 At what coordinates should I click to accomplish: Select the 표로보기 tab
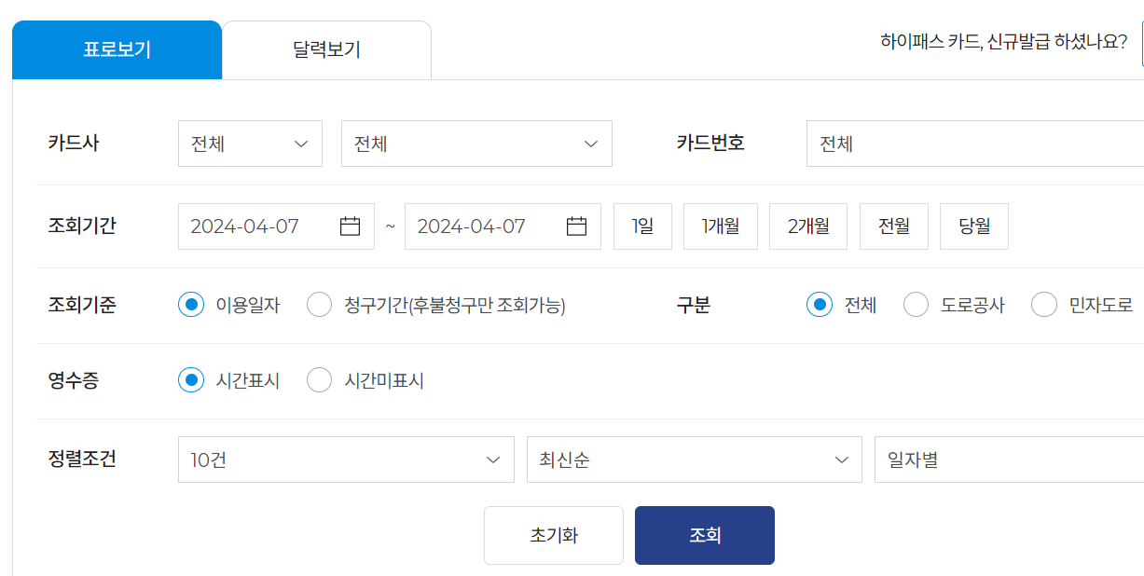117,49
